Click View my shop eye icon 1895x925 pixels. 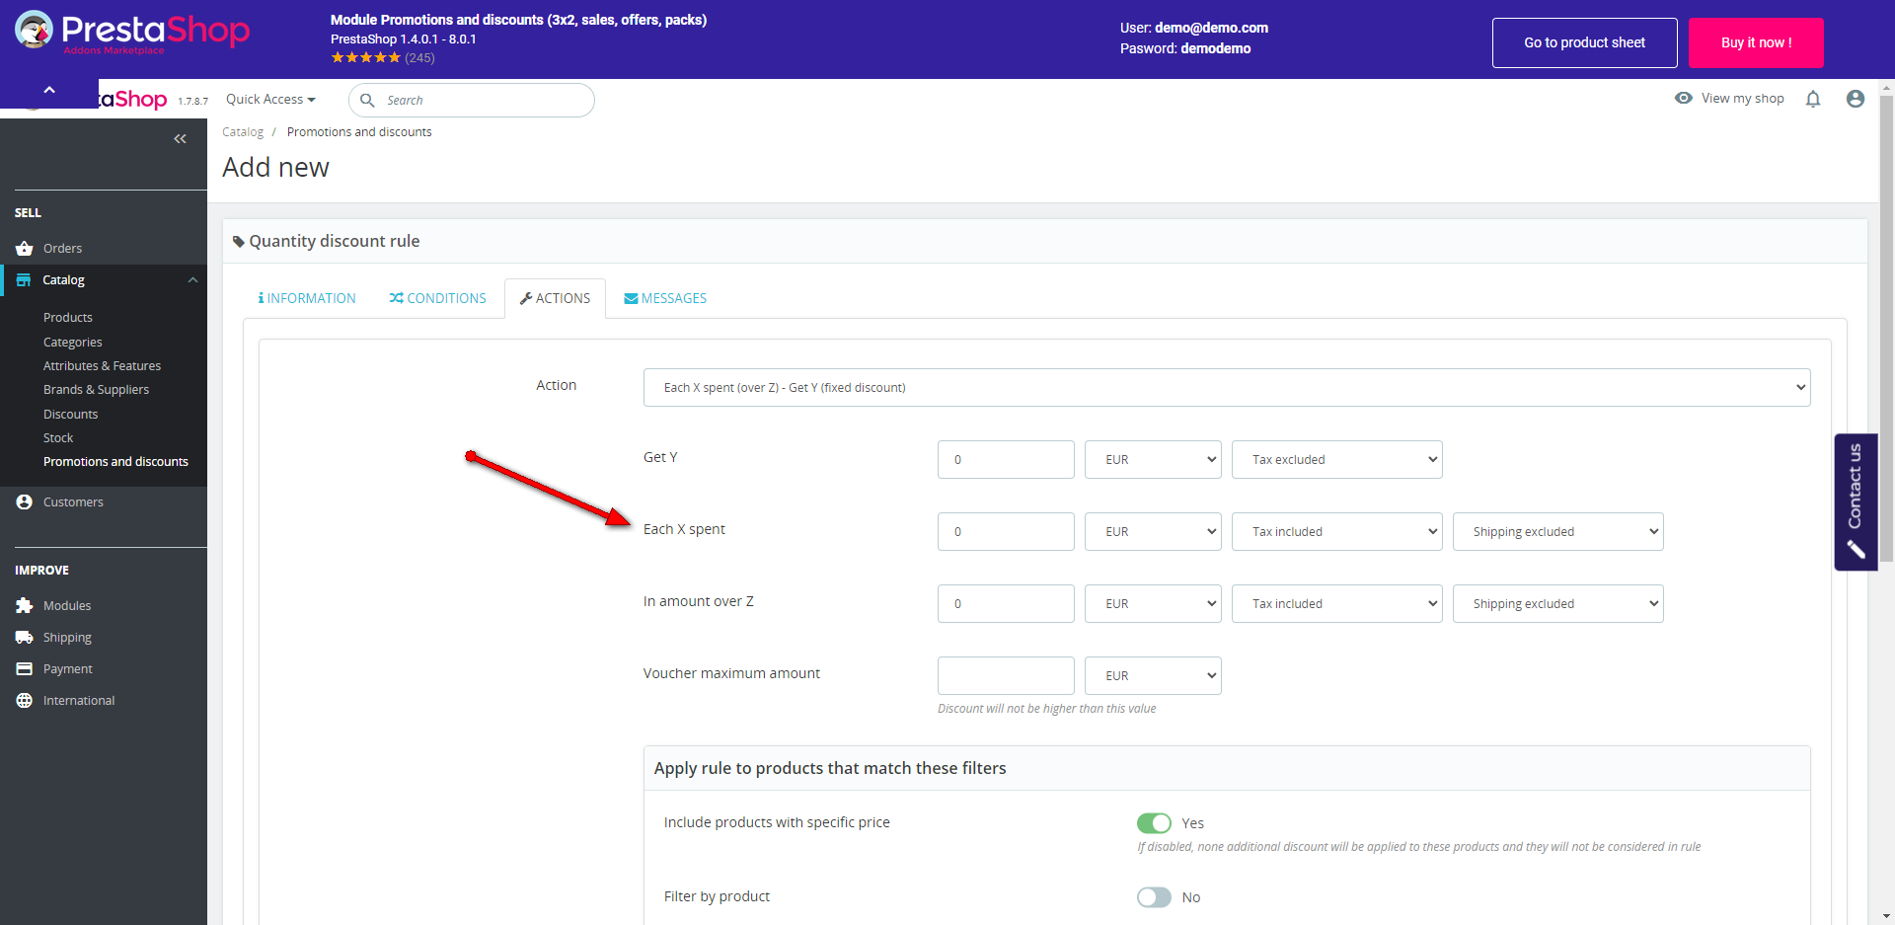coord(1684,99)
